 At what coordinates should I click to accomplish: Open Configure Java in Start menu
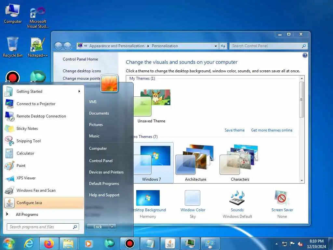(44, 202)
